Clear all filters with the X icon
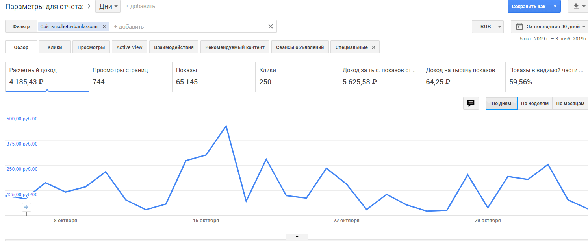 coord(271,27)
